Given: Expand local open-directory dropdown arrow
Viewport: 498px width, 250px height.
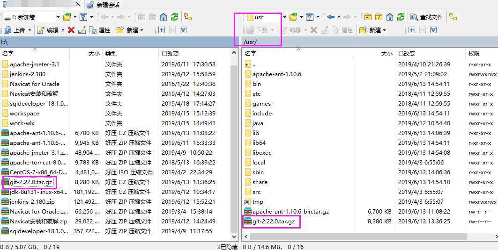Looking at the screenshot, I should 75,17.
